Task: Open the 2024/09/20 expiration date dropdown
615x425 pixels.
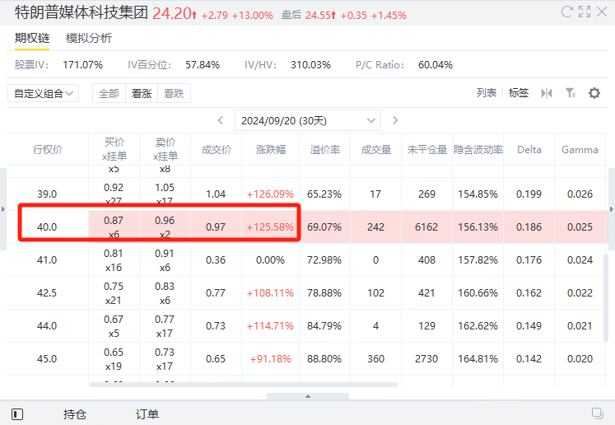Action: coord(308,120)
